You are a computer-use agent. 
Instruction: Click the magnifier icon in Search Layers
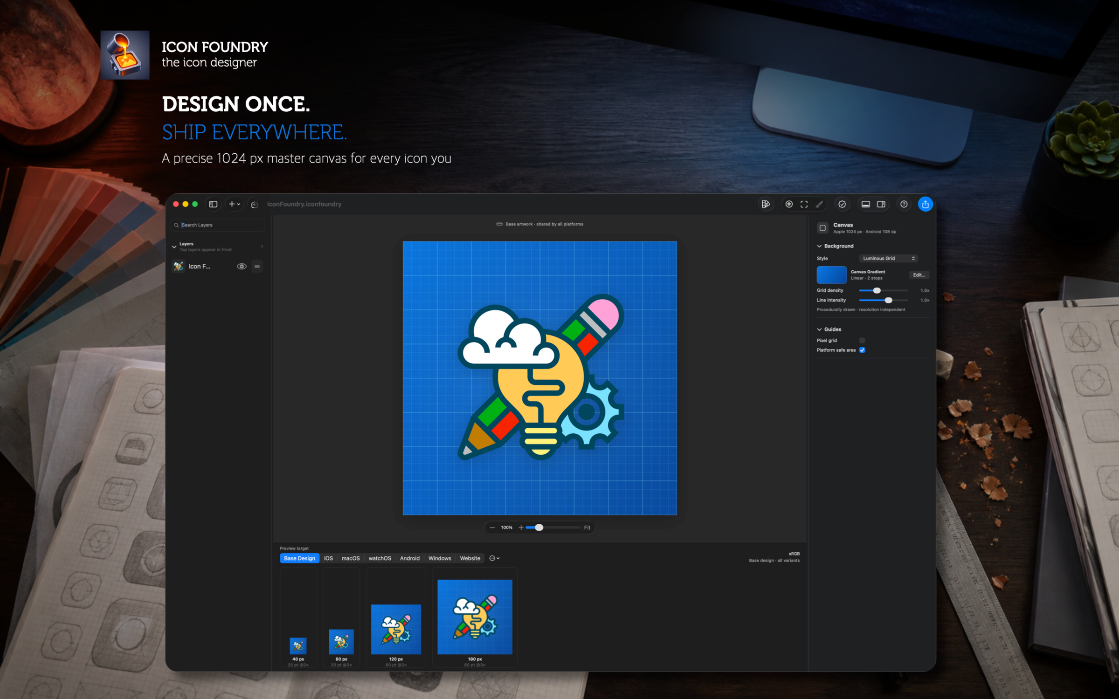(x=176, y=225)
